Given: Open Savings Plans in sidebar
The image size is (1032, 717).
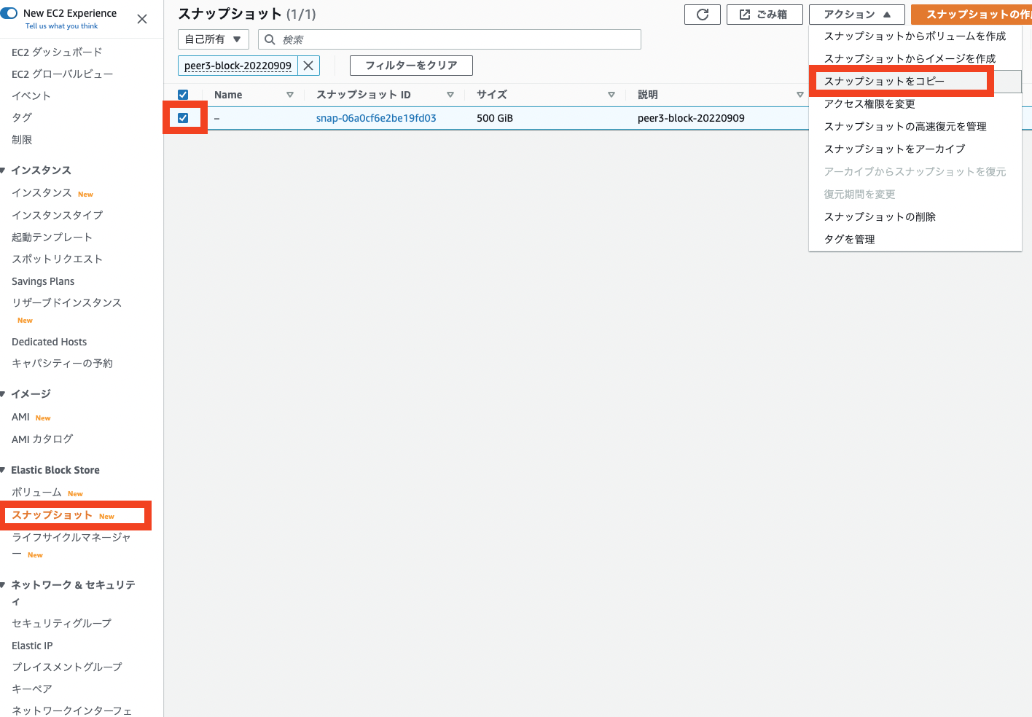Looking at the screenshot, I should [x=43, y=281].
